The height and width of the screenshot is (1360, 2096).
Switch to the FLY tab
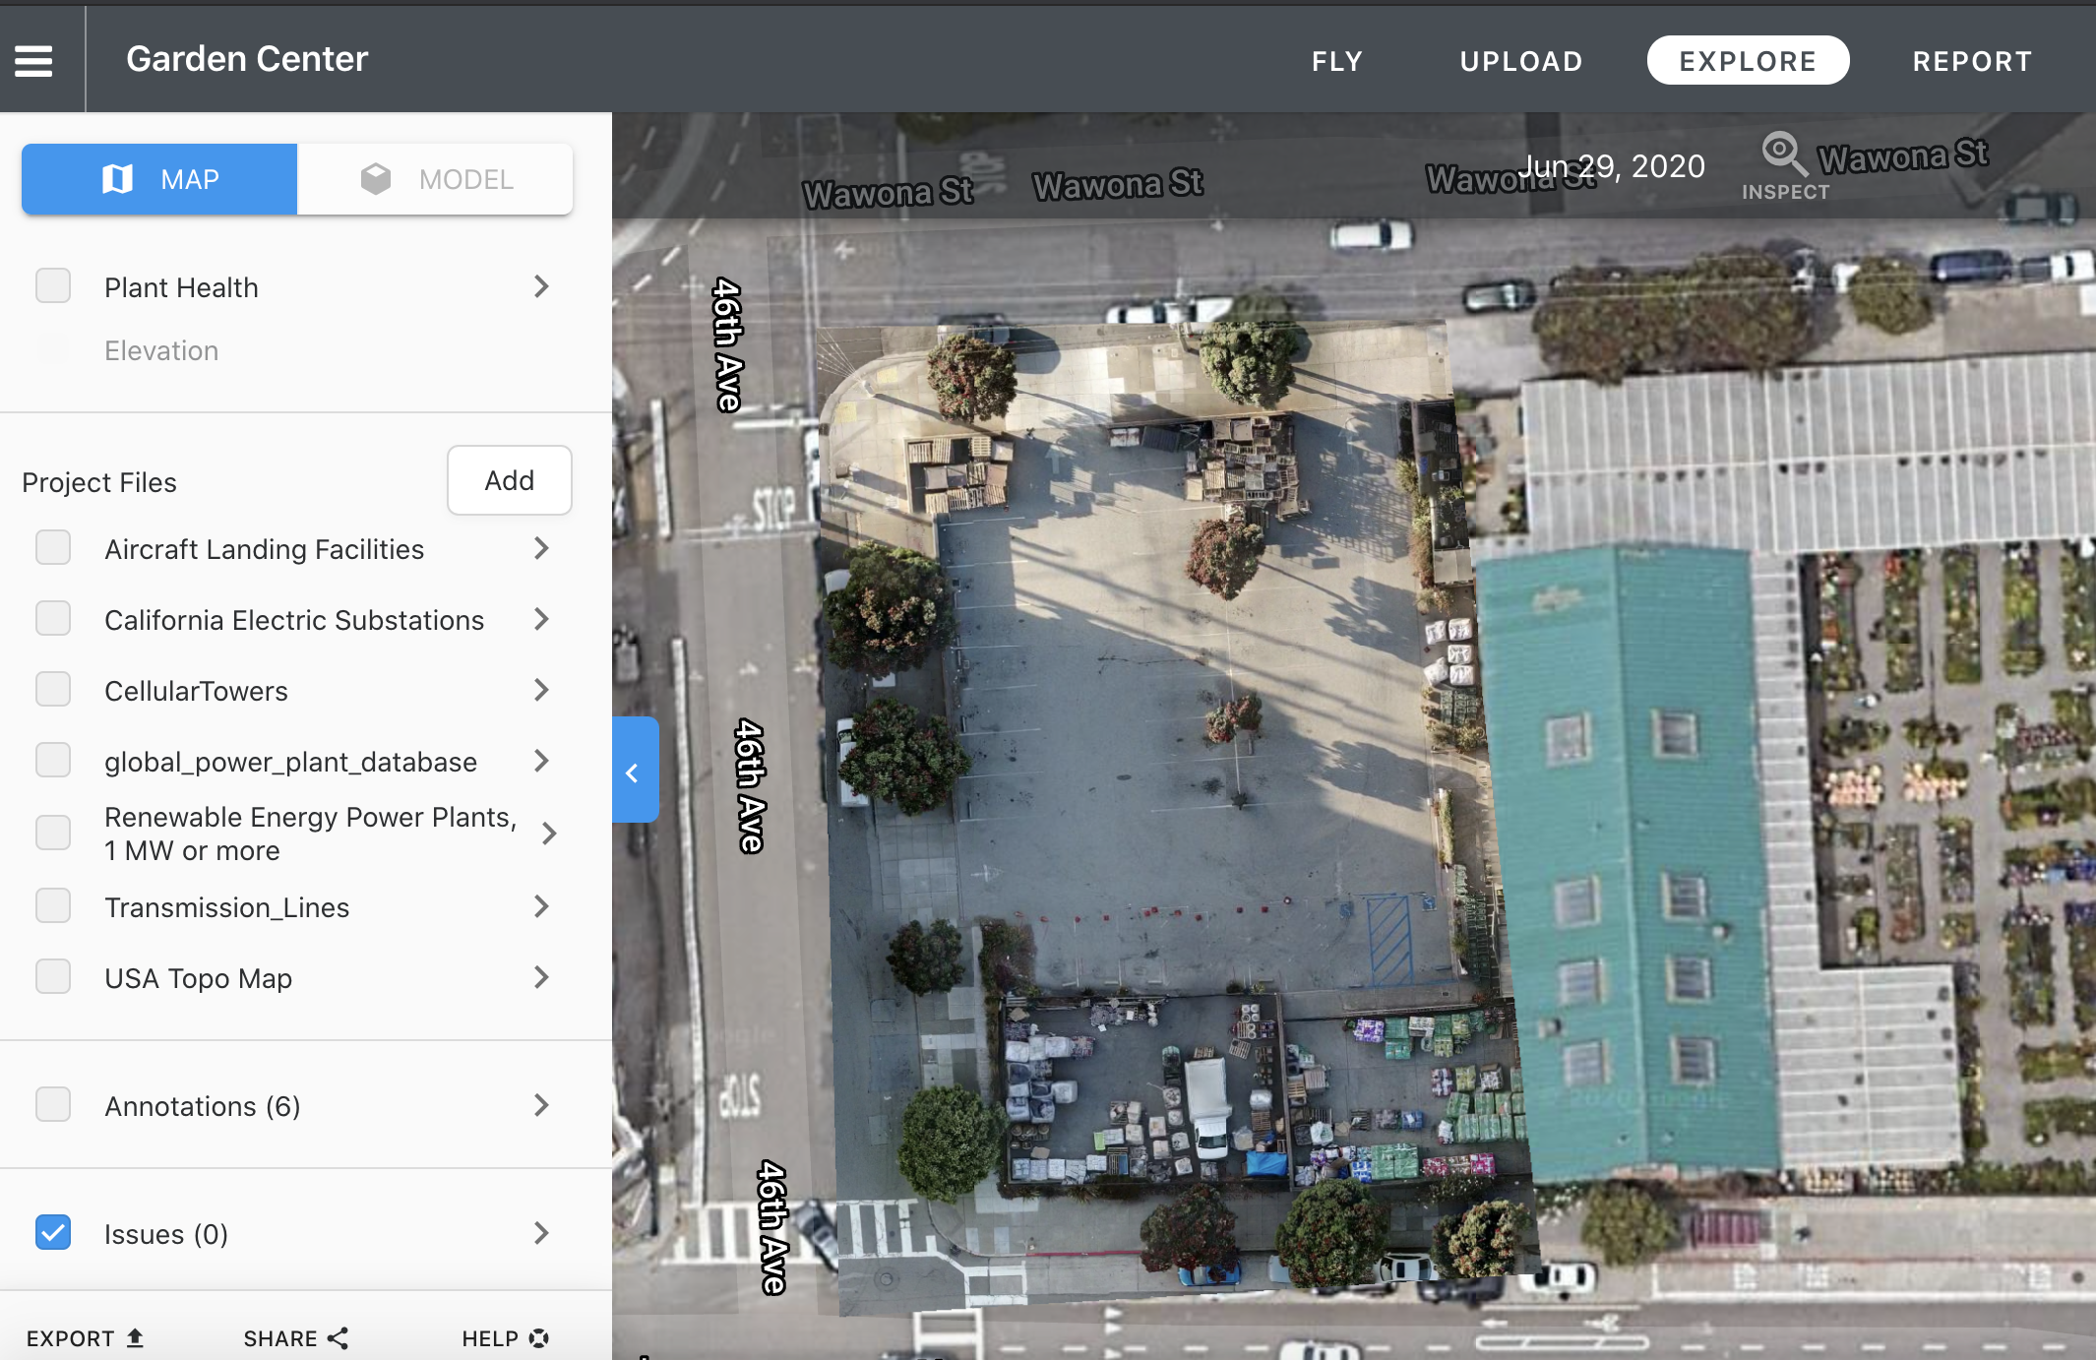pos(1337,61)
